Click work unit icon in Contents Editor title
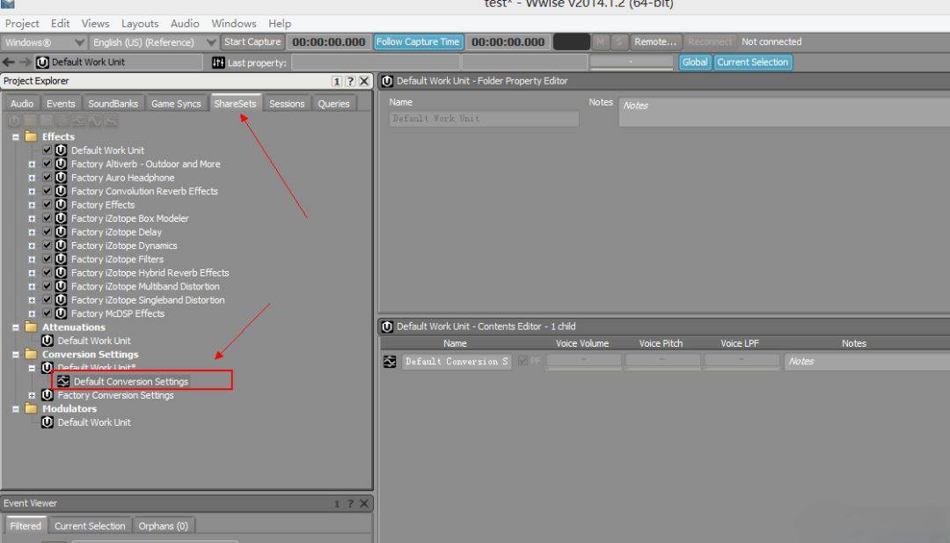This screenshot has width=950, height=543. point(387,327)
